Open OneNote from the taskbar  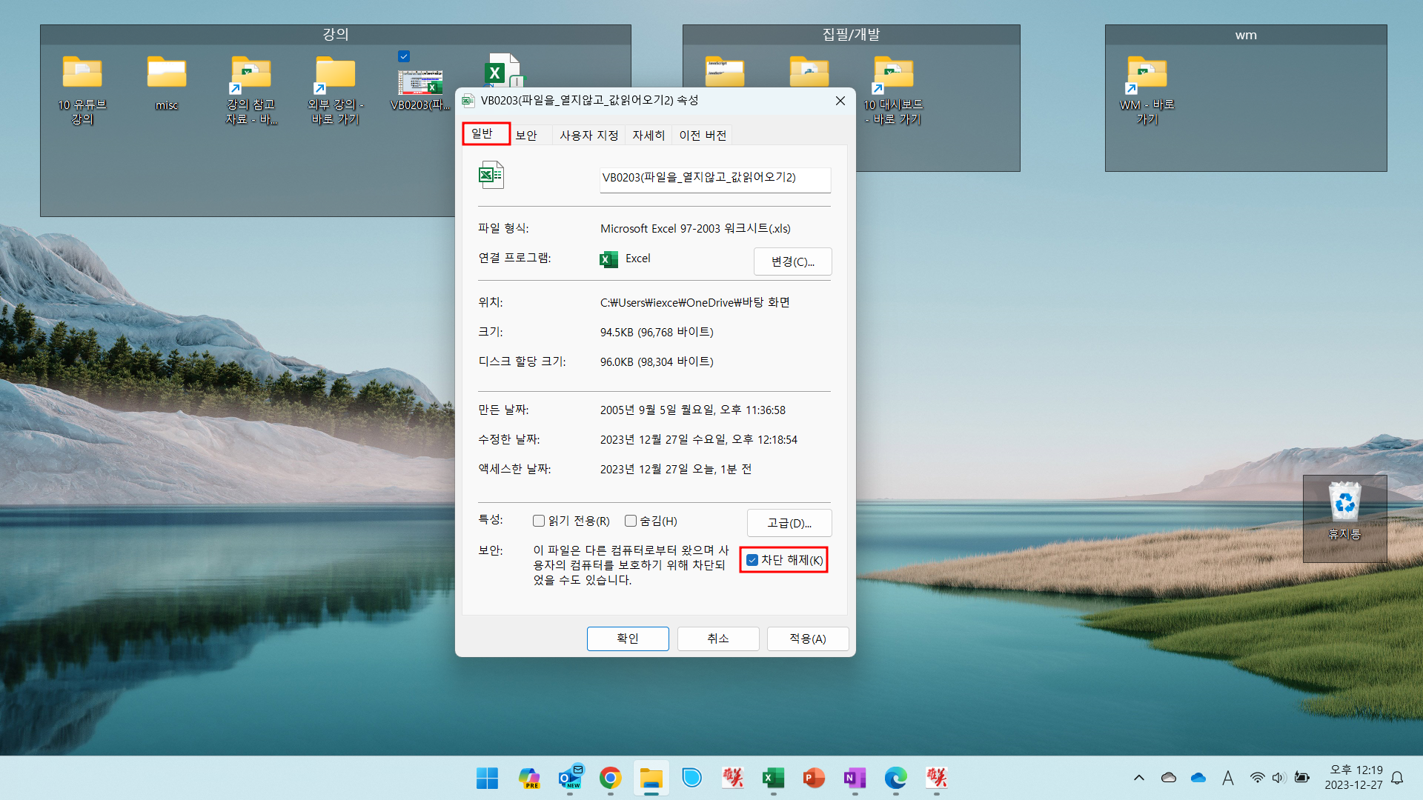click(x=855, y=778)
